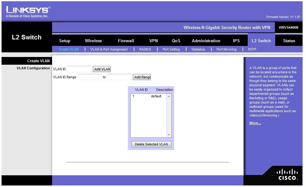Select the Administration tab
This screenshot has width=306, height=187.
tap(206, 41)
